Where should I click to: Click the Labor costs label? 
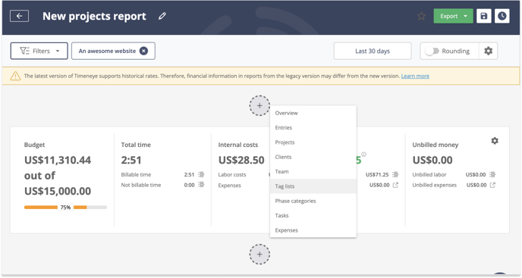(x=232, y=174)
